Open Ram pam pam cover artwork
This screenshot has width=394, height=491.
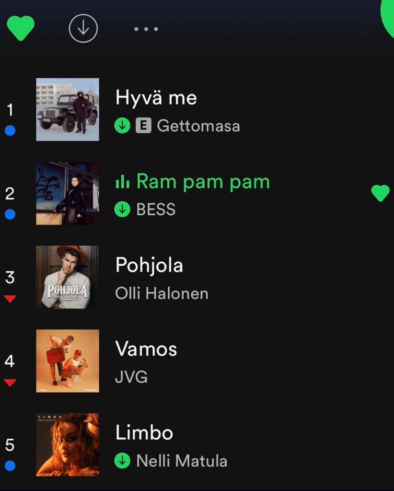pyautogui.click(x=68, y=193)
